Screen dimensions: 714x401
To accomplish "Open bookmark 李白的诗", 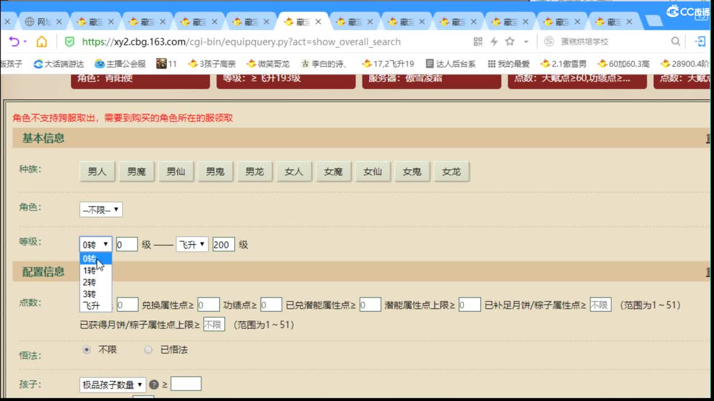I will coord(325,63).
